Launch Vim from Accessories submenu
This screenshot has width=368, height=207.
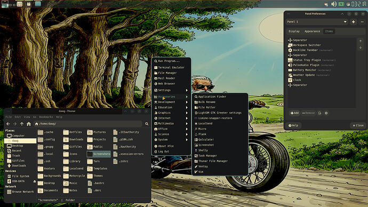click(x=220, y=172)
